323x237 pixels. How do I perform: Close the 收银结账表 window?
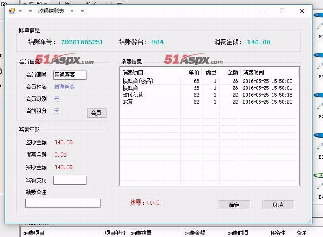tap(302, 11)
